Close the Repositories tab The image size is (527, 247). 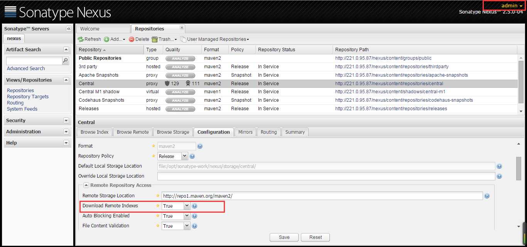[x=182, y=28]
